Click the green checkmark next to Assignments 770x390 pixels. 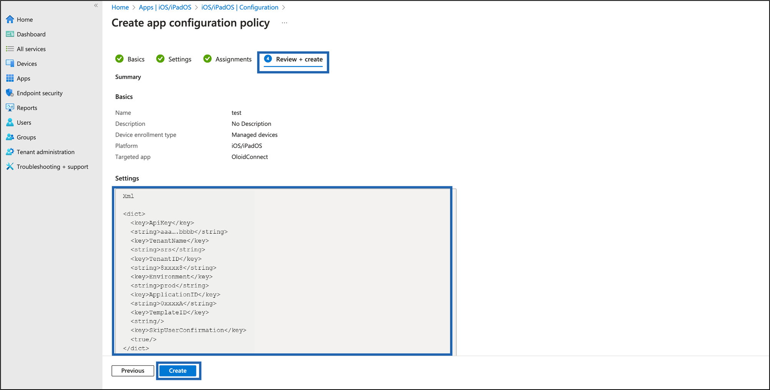click(x=207, y=59)
